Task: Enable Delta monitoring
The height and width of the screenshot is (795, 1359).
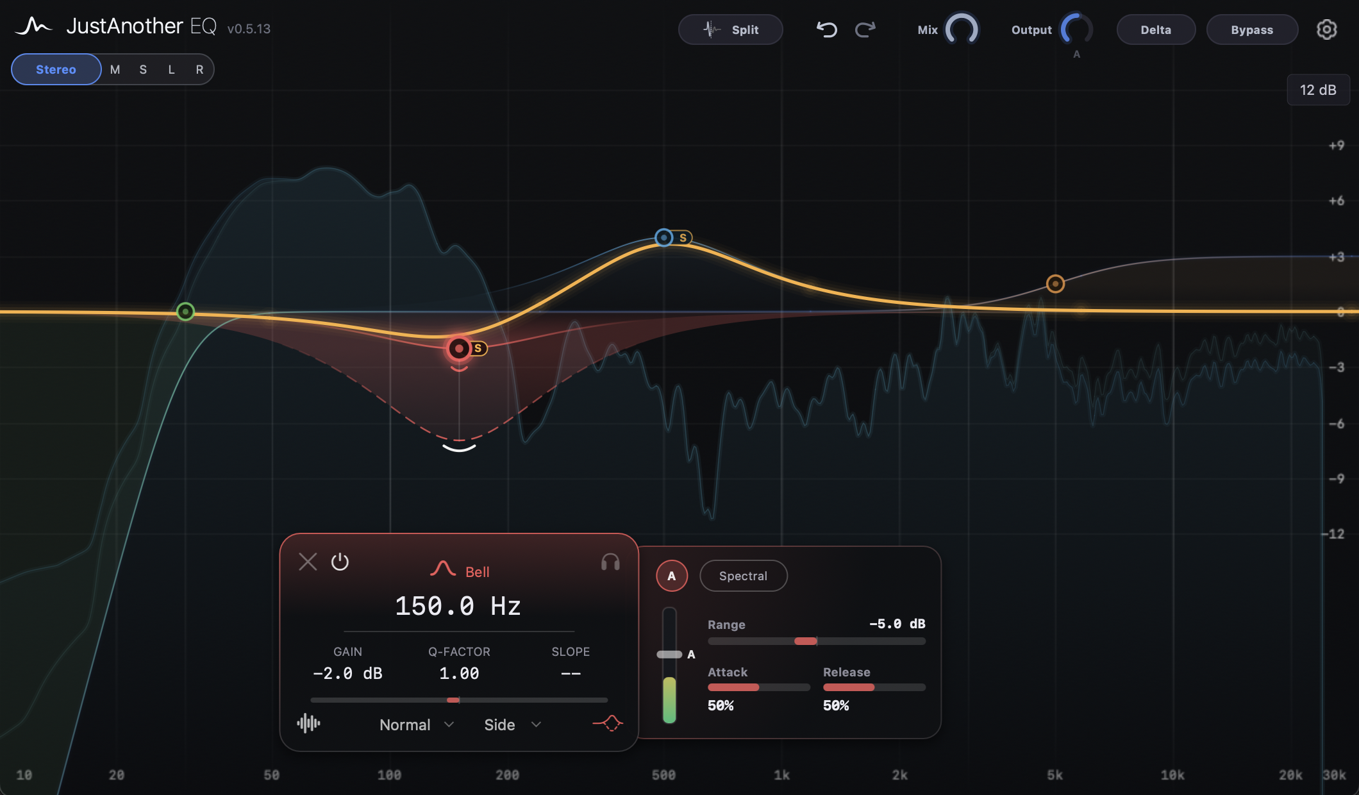Action: point(1156,29)
